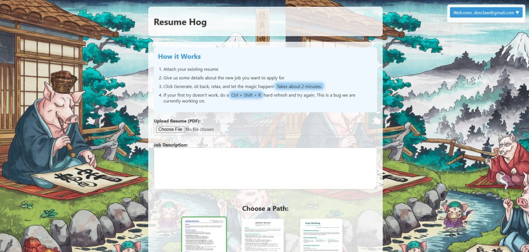Click the Resume Hog page title
Image resolution: width=529 pixels, height=252 pixels.
point(180,22)
